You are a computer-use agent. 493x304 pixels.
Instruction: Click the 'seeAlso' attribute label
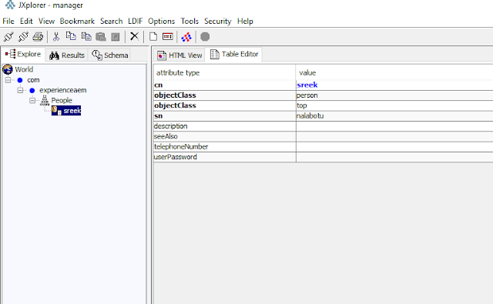click(166, 137)
